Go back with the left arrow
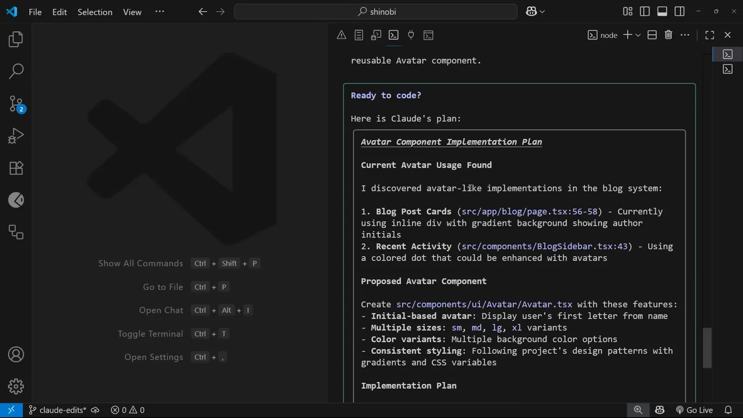 click(x=202, y=12)
